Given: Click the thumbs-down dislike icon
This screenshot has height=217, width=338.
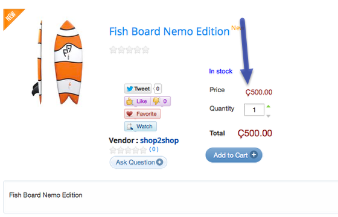Looking at the screenshot, I should 156,101.
